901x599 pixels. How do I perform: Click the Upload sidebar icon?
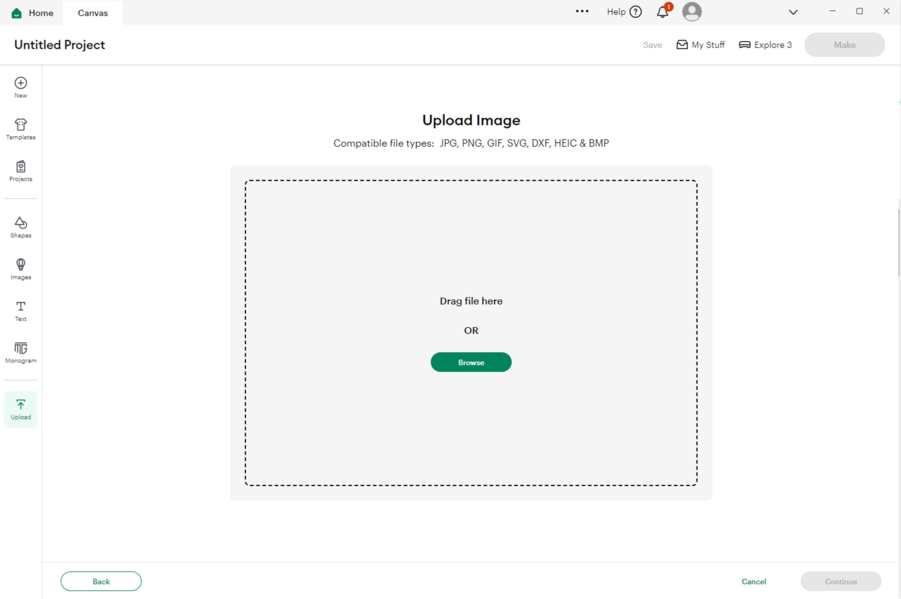(21, 409)
